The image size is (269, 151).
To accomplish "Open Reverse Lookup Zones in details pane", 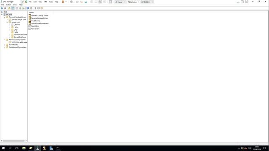I will point(40,18).
